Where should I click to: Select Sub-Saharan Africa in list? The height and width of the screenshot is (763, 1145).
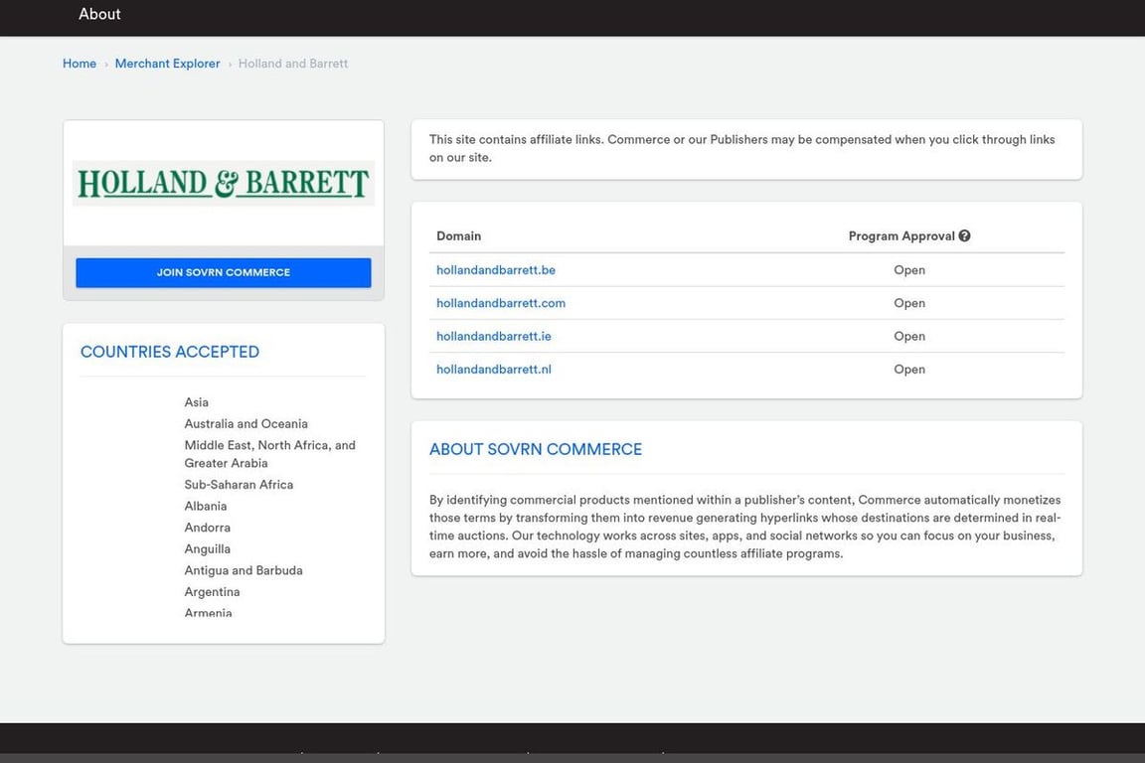(239, 485)
